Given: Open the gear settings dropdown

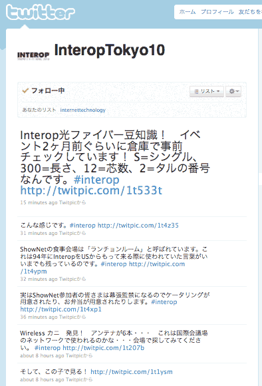Looking at the screenshot, I should pyautogui.click(x=233, y=91).
